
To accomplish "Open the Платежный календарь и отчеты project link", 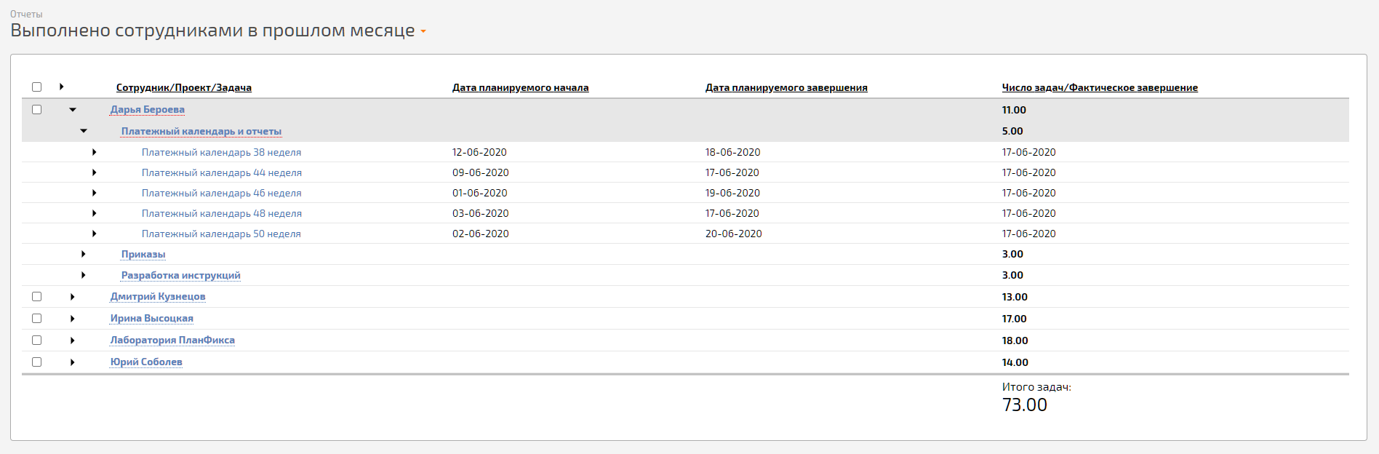I will coord(201,132).
